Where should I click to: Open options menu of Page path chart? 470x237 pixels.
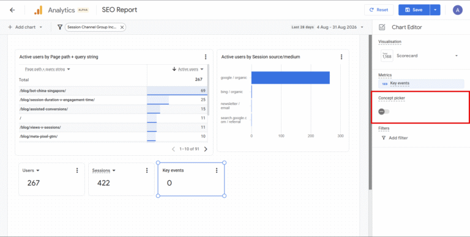[x=206, y=57]
